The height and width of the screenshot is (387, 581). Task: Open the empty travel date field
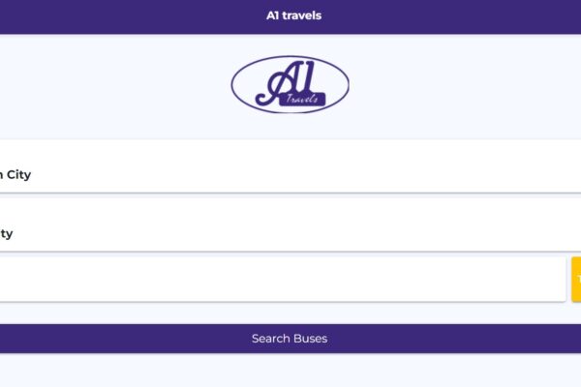[283, 280]
